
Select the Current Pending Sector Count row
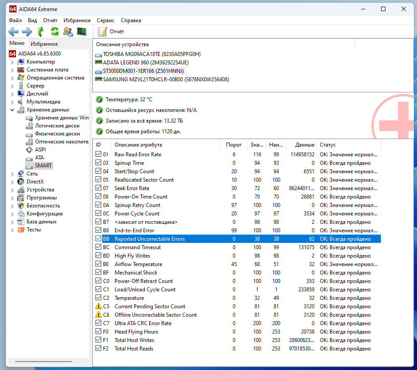[238, 306]
